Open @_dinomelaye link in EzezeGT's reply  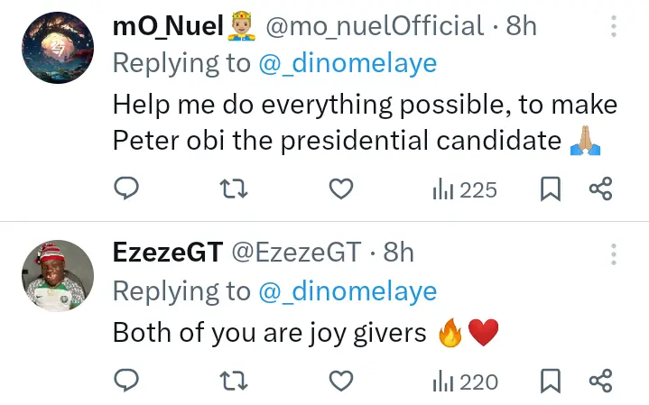point(348,290)
